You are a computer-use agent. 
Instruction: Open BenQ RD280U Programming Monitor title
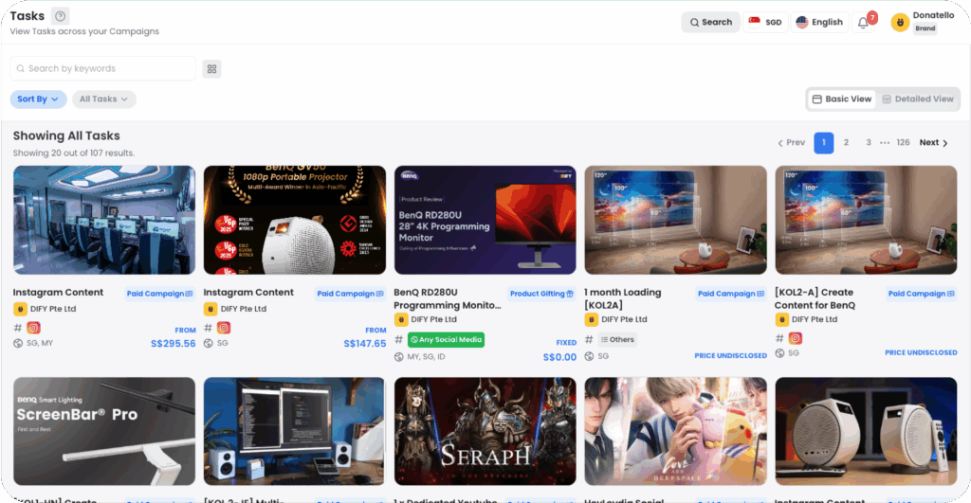448,298
